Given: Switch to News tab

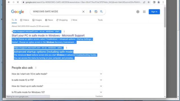Looking at the screenshot, I should (49, 20).
